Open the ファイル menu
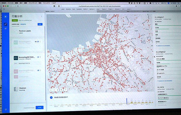This screenshot has height=115, width=181. click(10, 3)
